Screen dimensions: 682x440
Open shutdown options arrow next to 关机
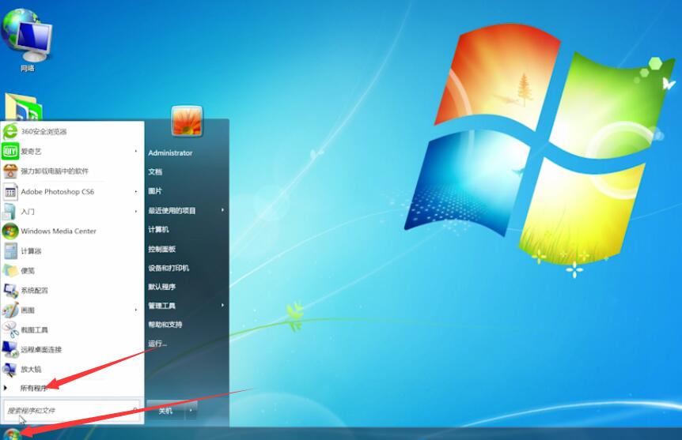pyautogui.click(x=191, y=411)
